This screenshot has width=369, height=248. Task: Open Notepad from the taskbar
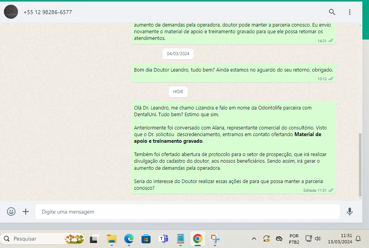click(x=181, y=239)
